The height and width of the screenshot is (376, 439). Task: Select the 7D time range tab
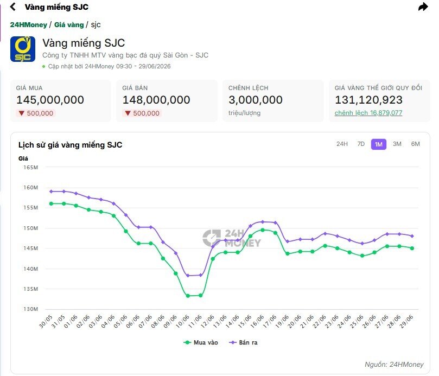click(x=361, y=144)
